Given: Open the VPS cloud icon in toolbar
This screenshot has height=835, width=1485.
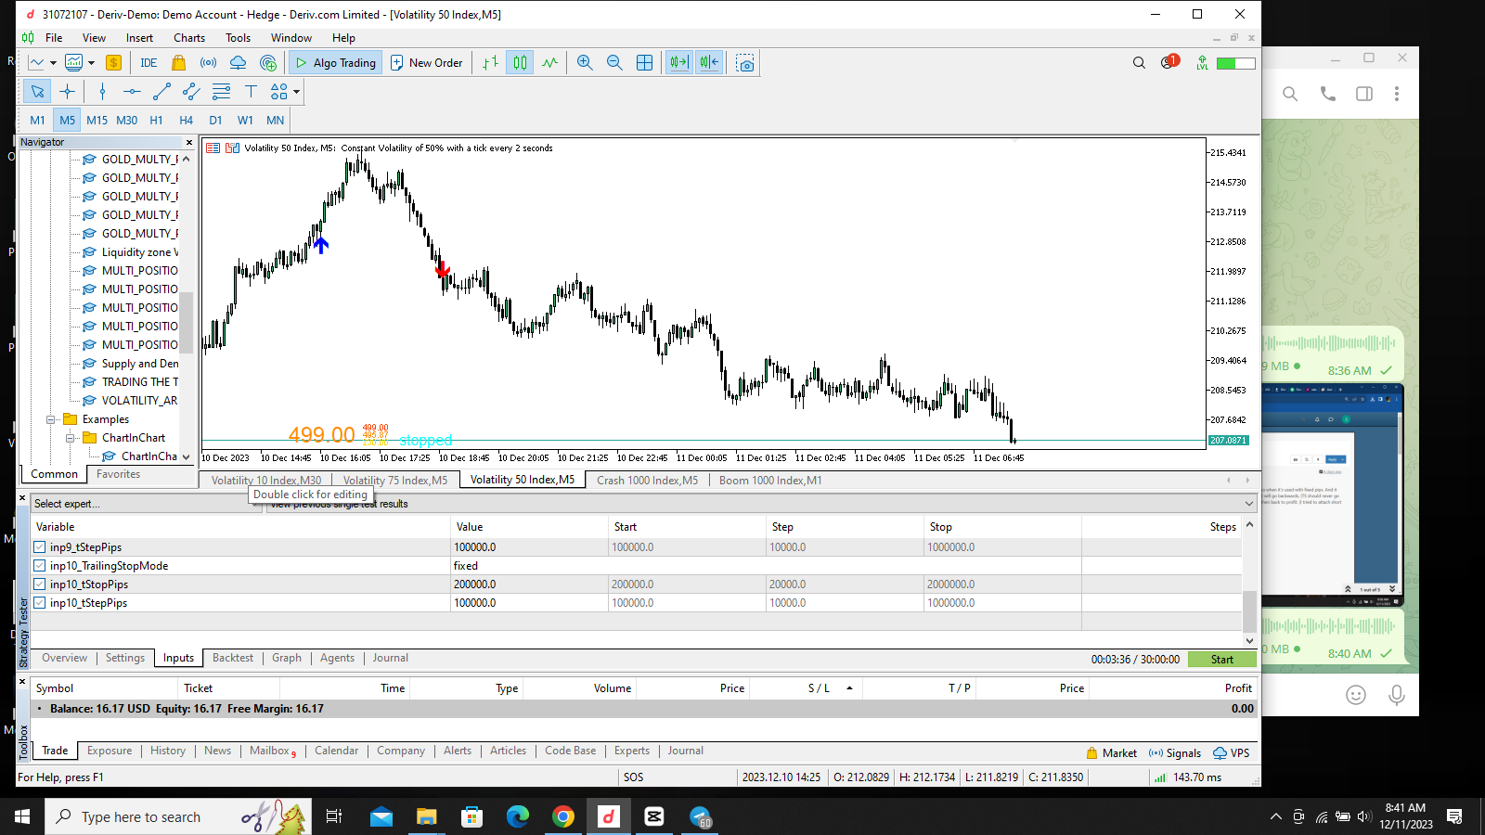Looking at the screenshot, I should 239,63.
